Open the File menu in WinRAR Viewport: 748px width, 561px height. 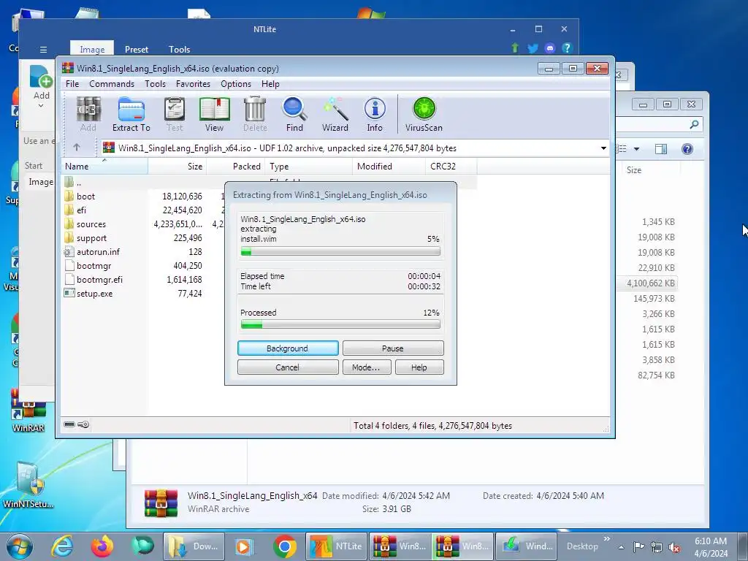[72, 84]
